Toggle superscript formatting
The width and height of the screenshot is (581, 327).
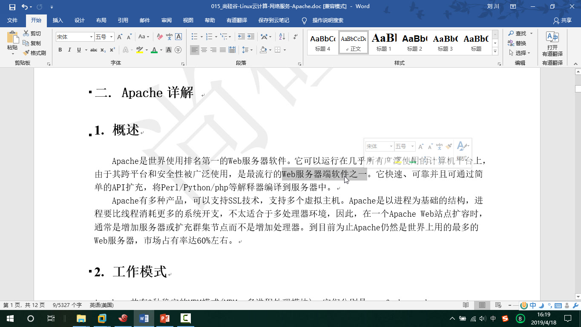(112, 50)
